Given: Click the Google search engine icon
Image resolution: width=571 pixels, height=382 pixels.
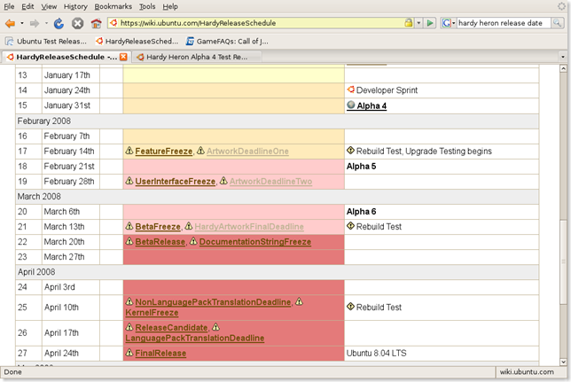Looking at the screenshot, I should coord(447,23).
